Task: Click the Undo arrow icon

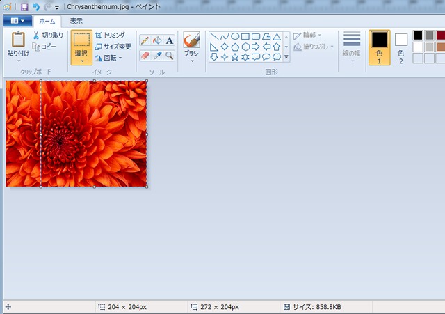Action: tap(35, 6)
